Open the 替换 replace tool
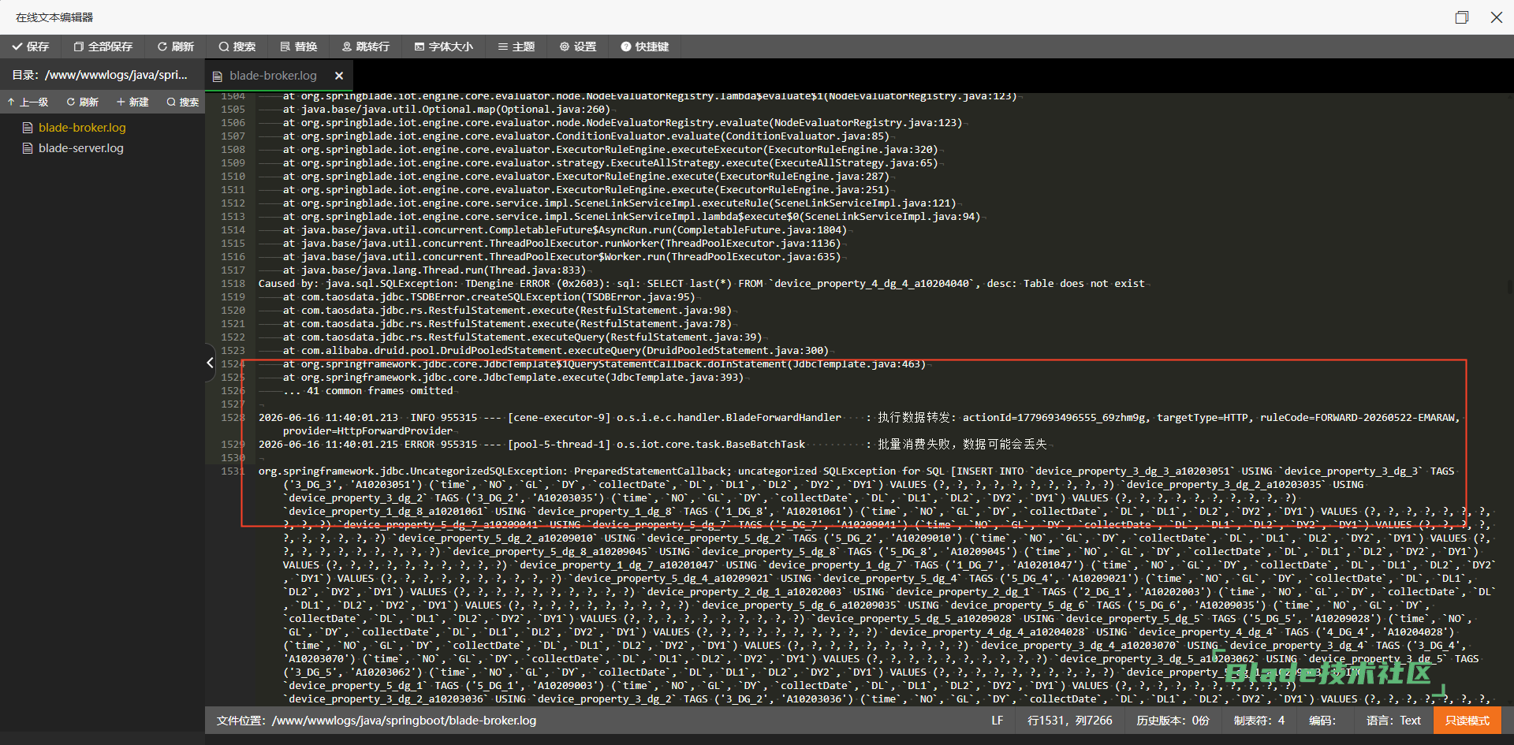1514x745 pixels. (298, 47)
